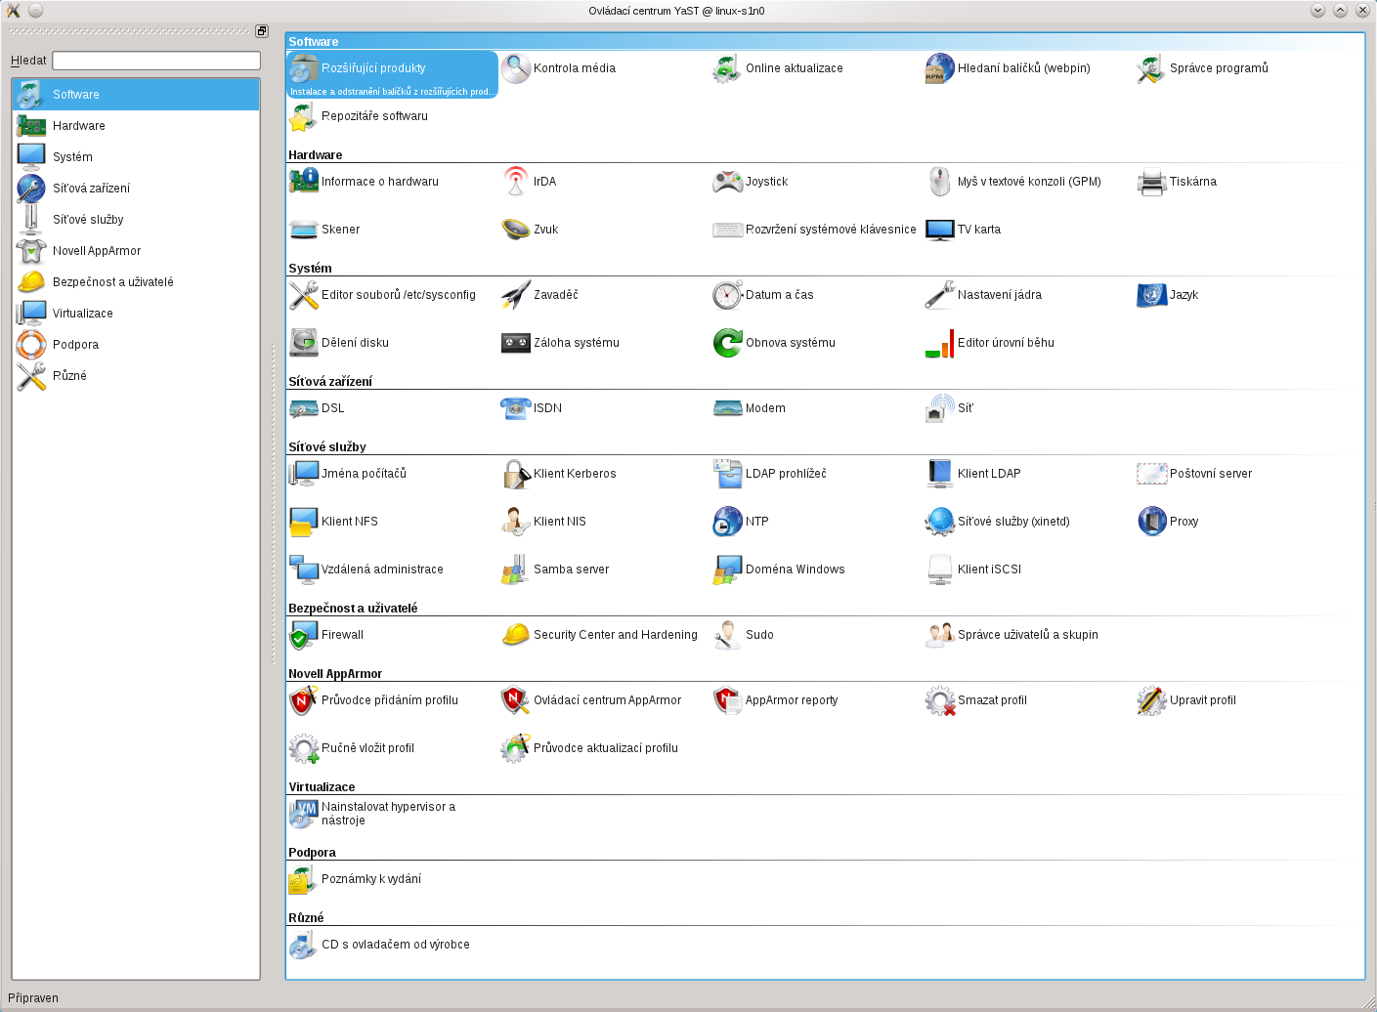Open NTP clock globe icon
1377x1012 pixels.
727,522
